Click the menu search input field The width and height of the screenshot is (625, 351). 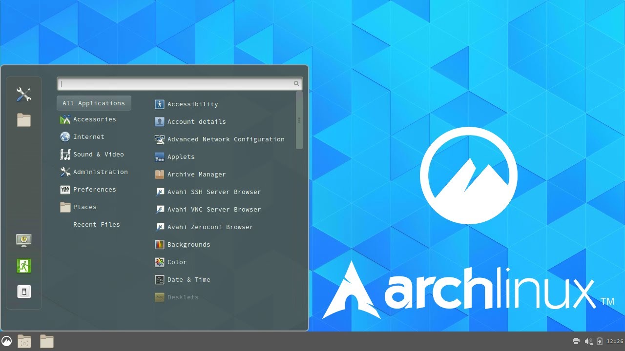pyautogui.click(x=180, y=84)
